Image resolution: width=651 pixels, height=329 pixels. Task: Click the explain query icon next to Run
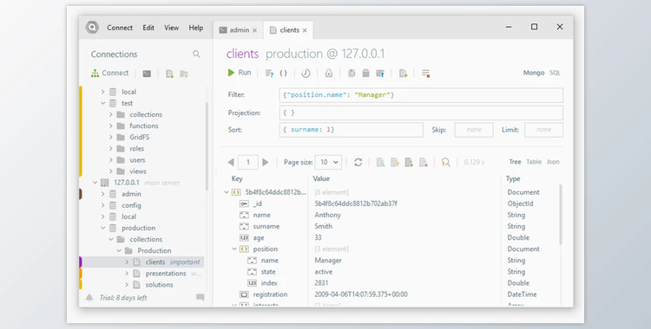point(269,74)
